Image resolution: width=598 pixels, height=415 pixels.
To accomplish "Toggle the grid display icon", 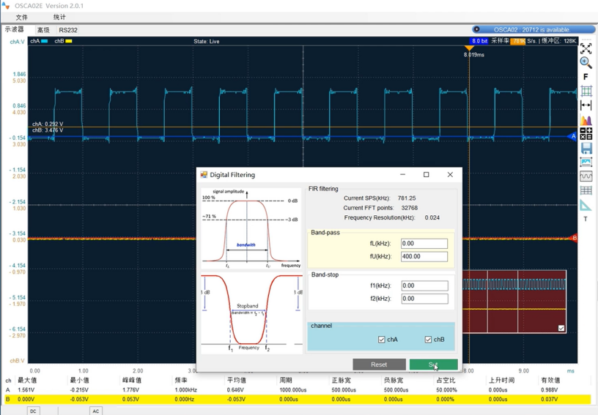I will pos(586,91).
